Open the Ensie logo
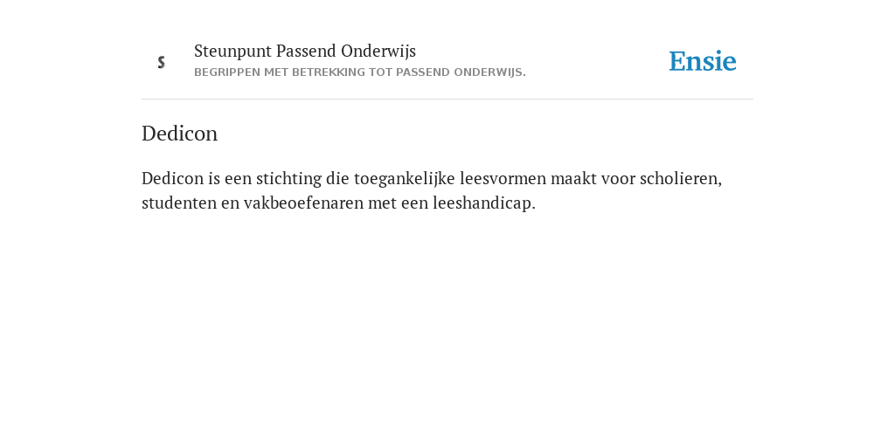The height and width of the screenshot is (447, 895). click(703, 61)
